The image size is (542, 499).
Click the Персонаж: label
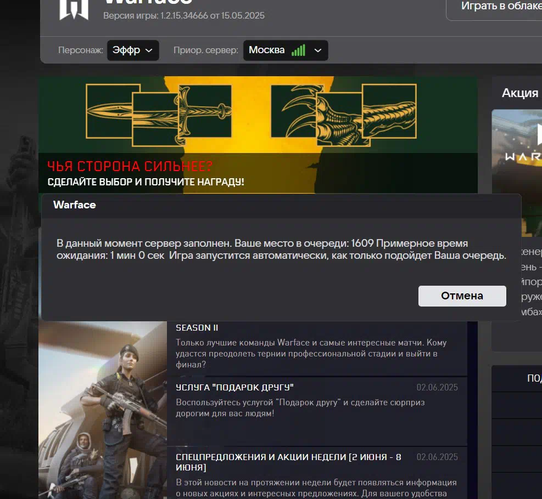[81, 50]
